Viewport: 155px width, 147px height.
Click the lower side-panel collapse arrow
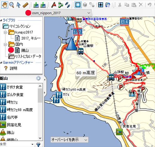click(x=45, y=93)
